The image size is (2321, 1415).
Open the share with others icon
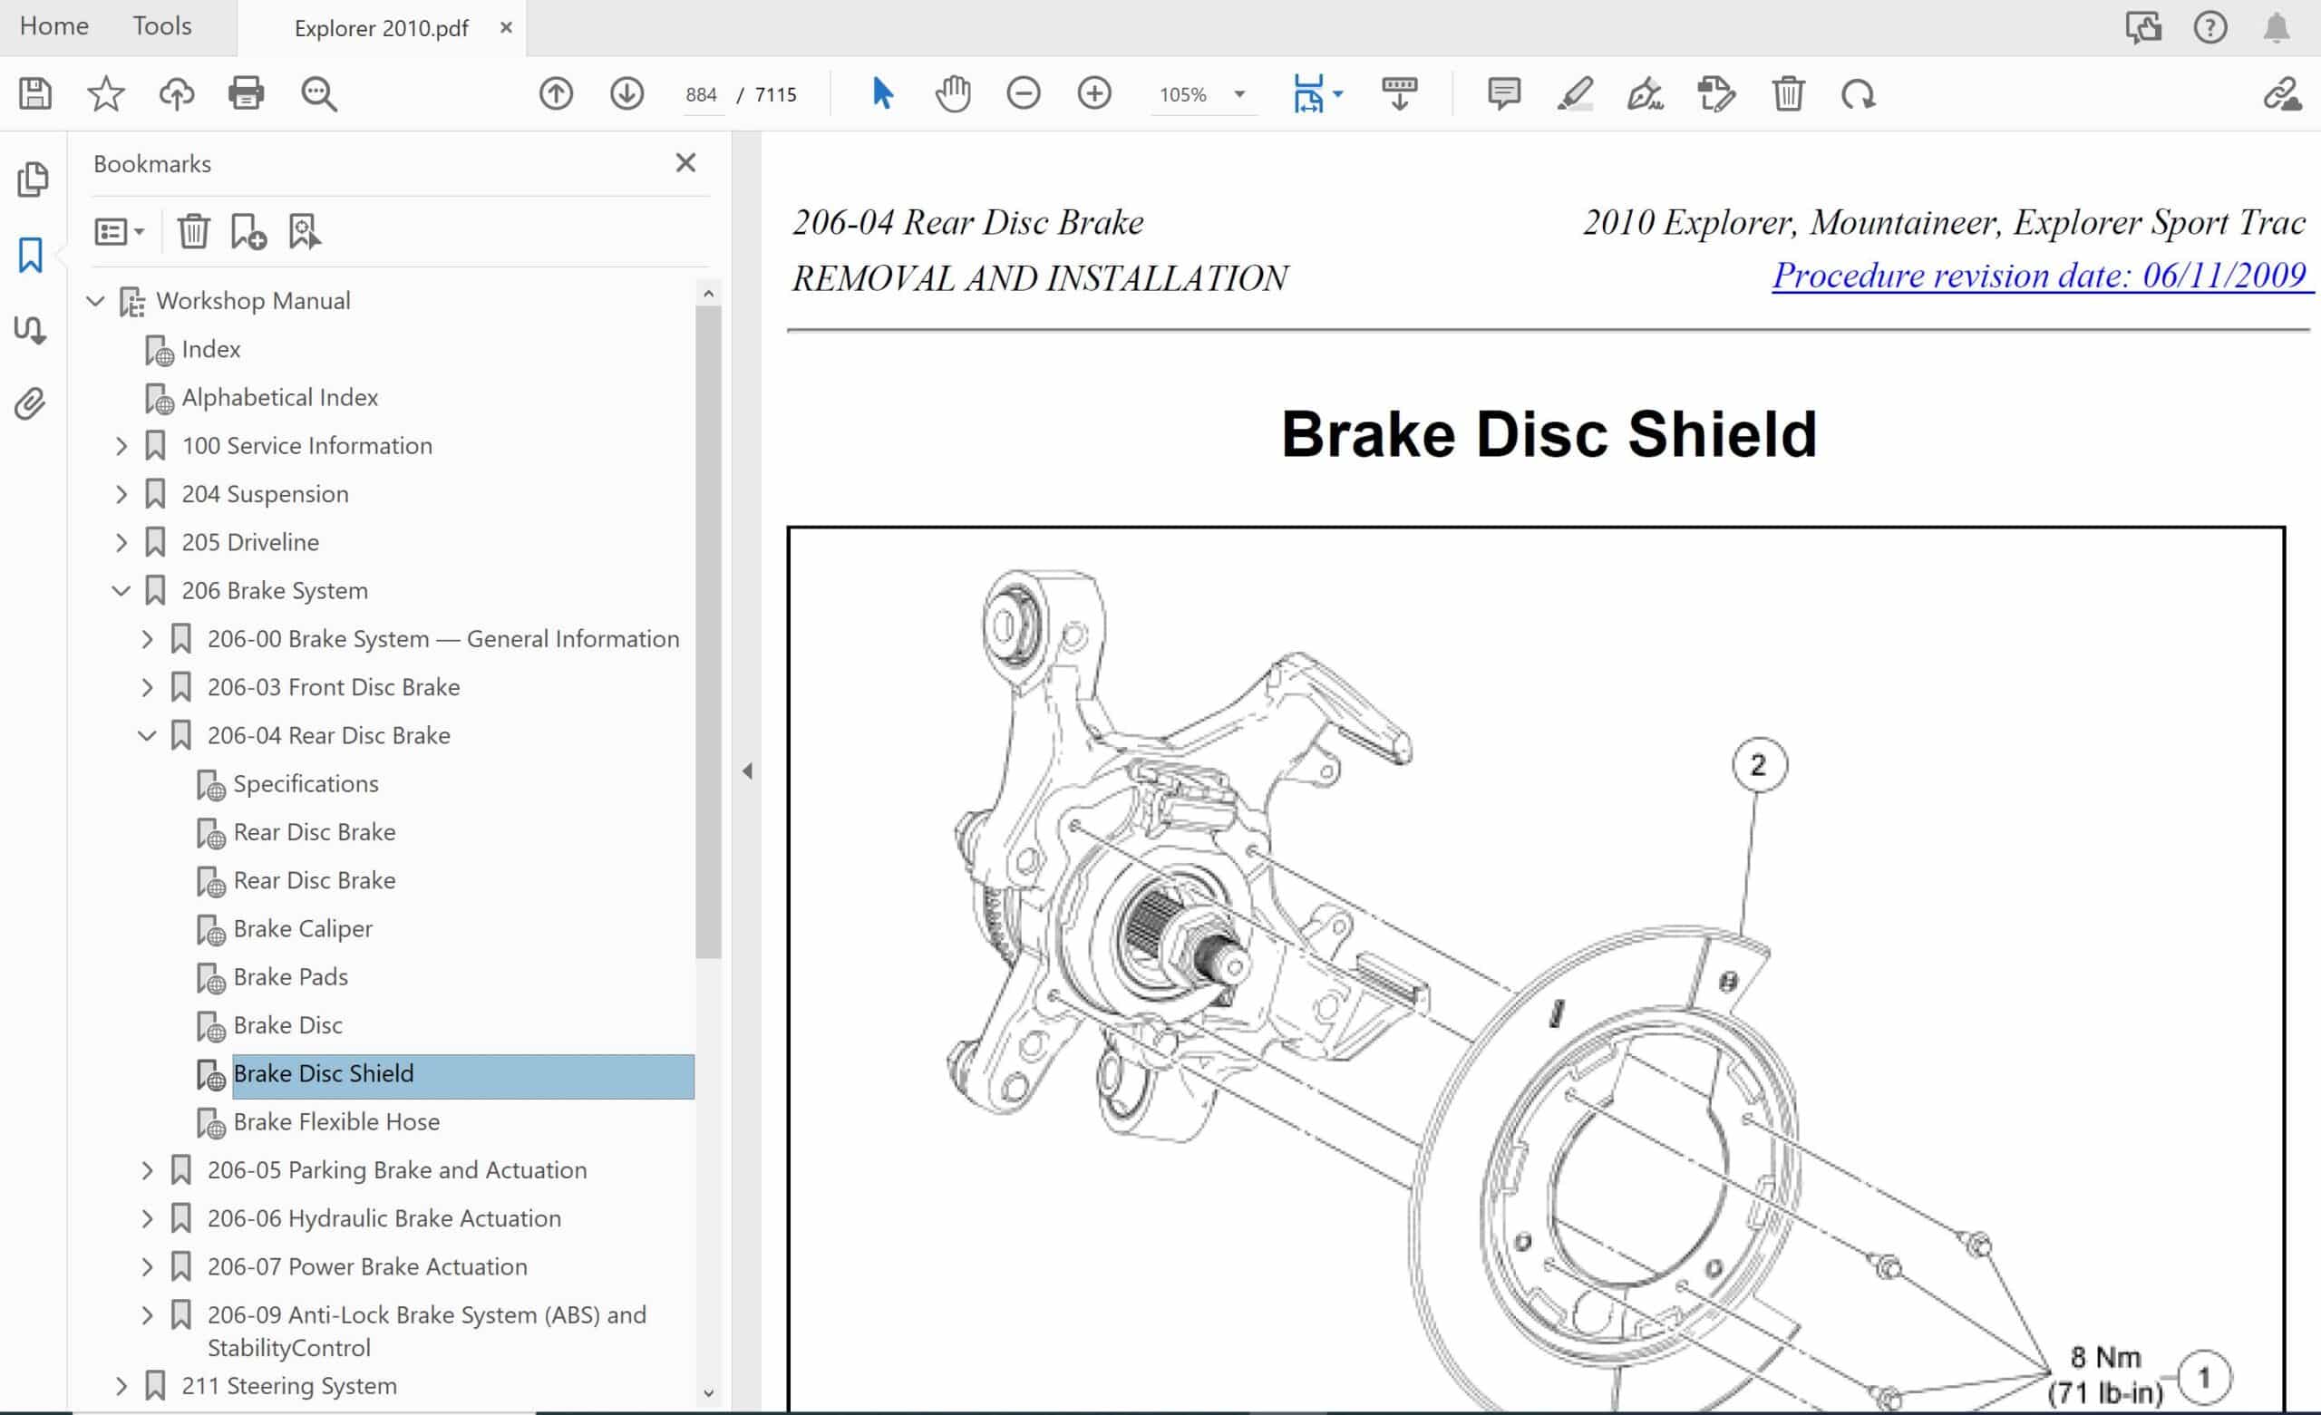2143,27
